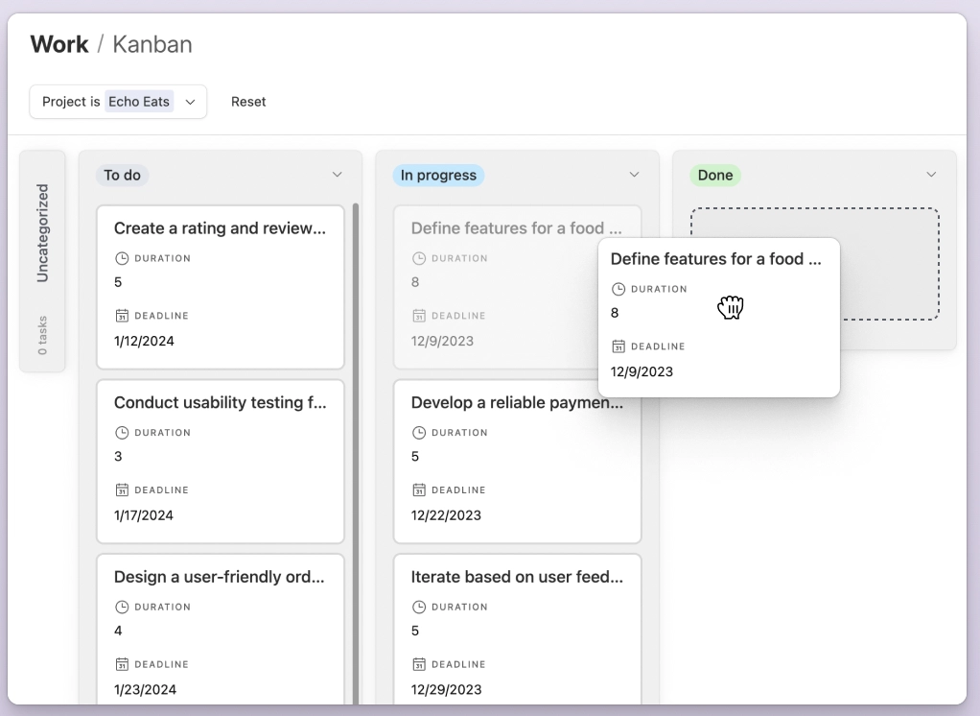Click clock icon on Conduct usability testing card
Image resolution: width=980 pixels, height=716 pixels.
(x=121, y=433)
